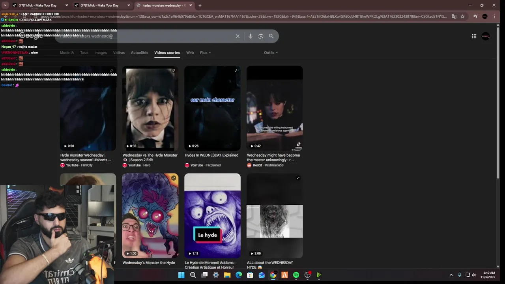Close the first TikTok tab
This screenshot has height=284, width=505.
[x=66, y=6]
